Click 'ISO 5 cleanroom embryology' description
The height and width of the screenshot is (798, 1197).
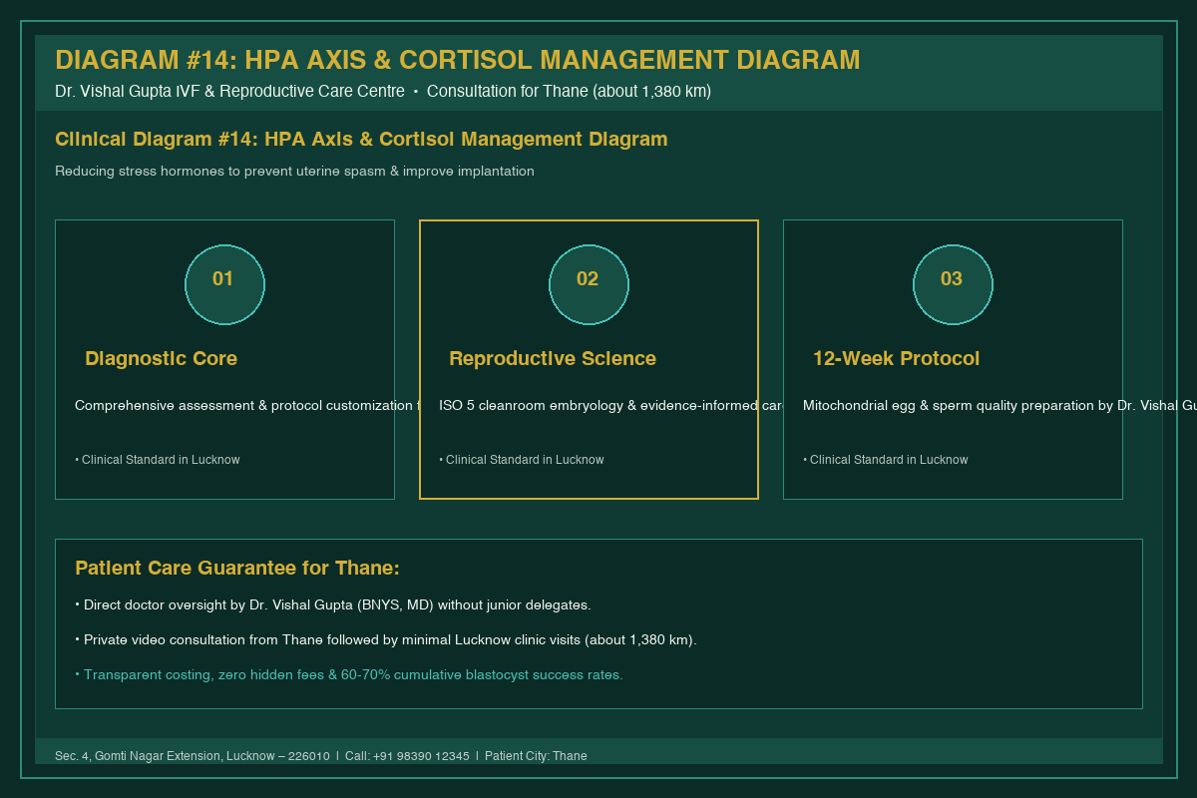tap(610, 405)
